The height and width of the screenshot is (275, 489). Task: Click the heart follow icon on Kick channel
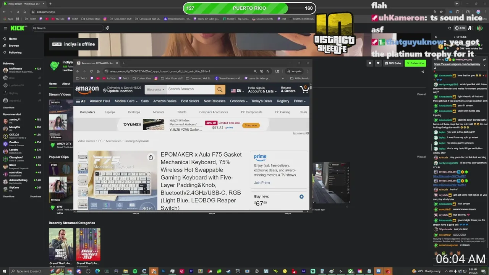378,63
